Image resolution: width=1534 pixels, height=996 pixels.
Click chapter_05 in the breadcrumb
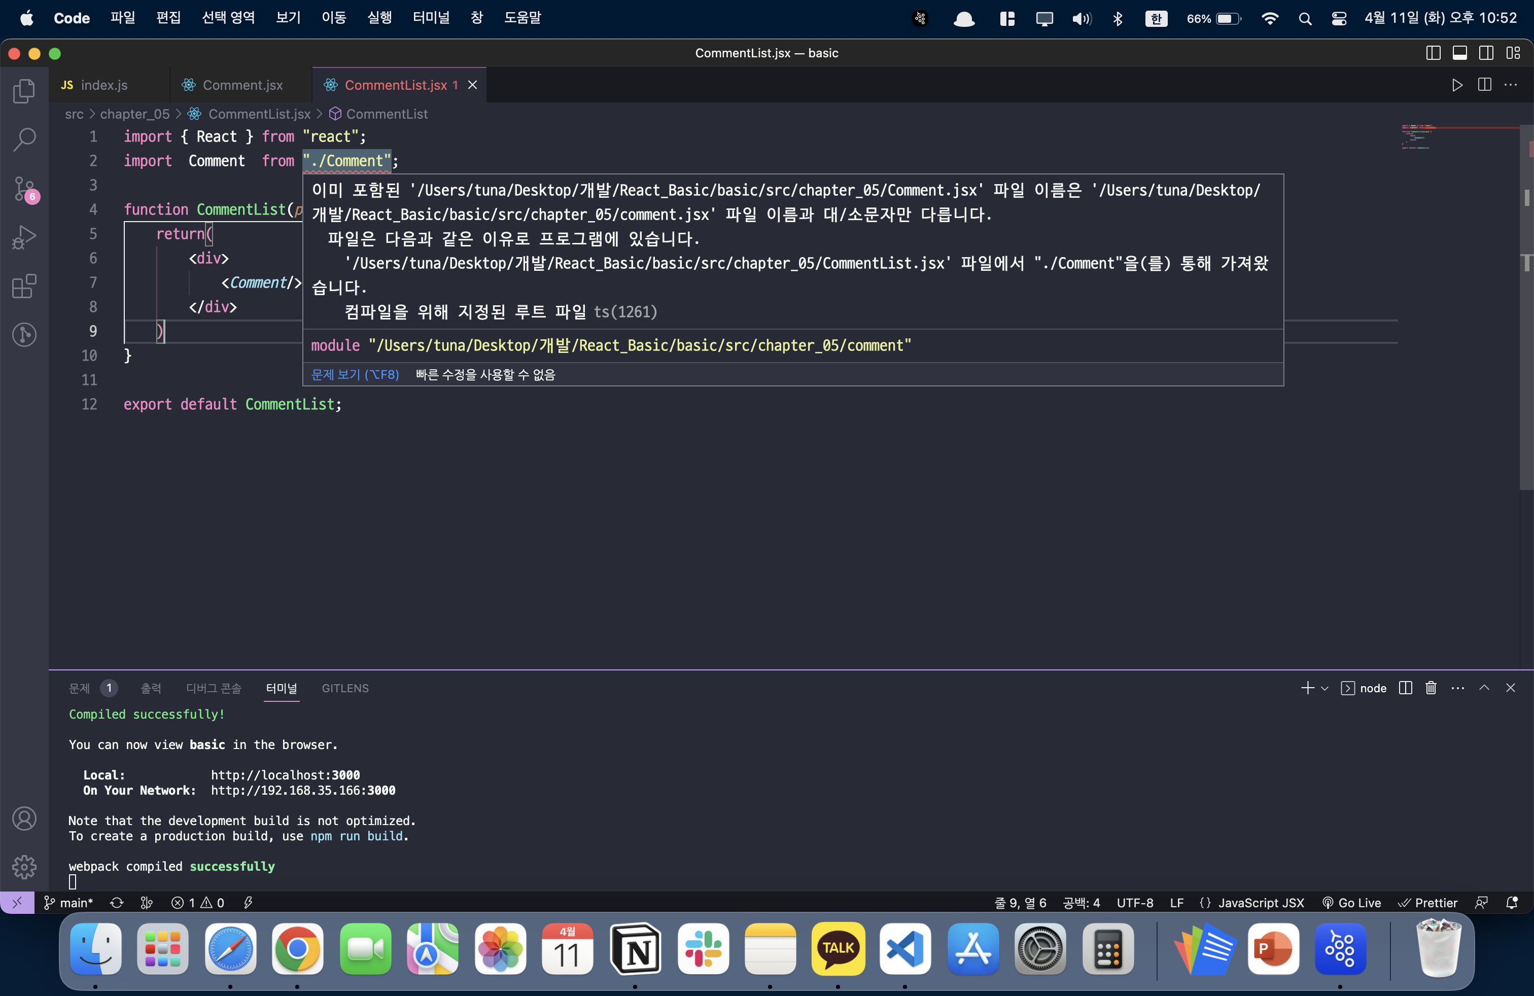[135, 114]
